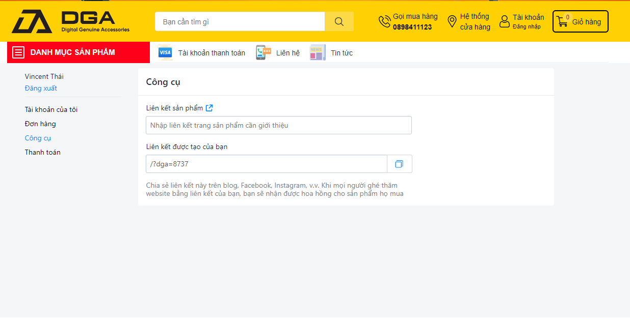Select Tài khoản của tôi in sidebar

[51, 109]
